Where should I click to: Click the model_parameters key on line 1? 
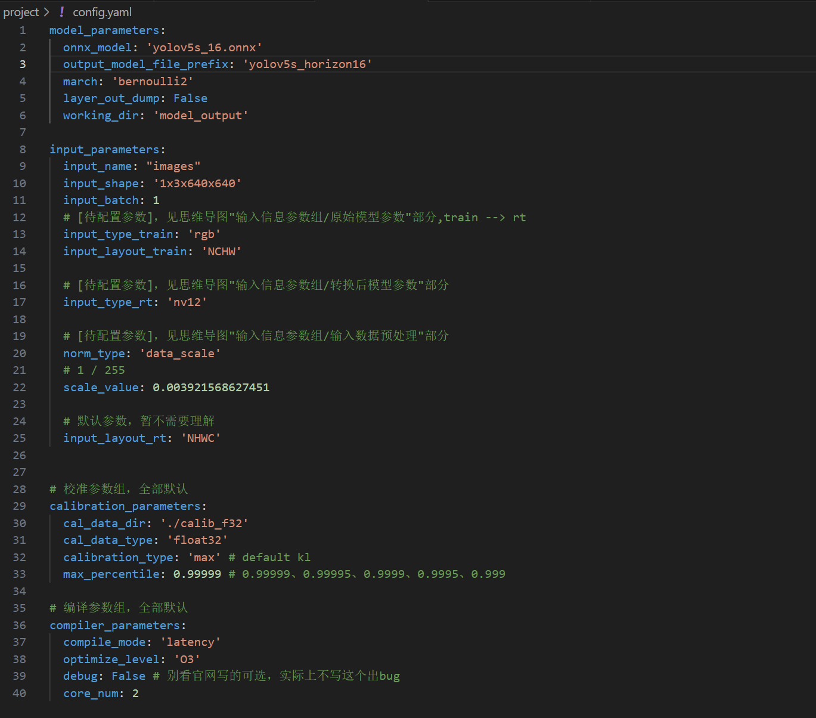pyautogui.click(x=104, y=30)
